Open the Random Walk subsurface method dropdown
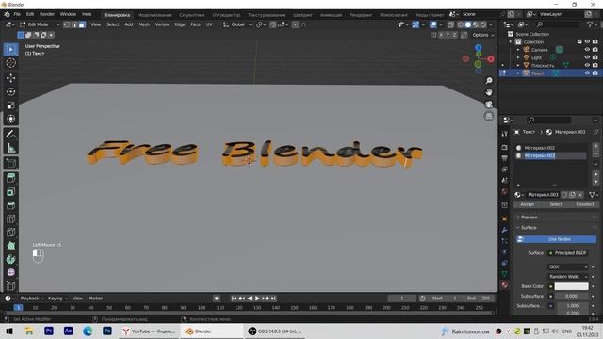 568,277
